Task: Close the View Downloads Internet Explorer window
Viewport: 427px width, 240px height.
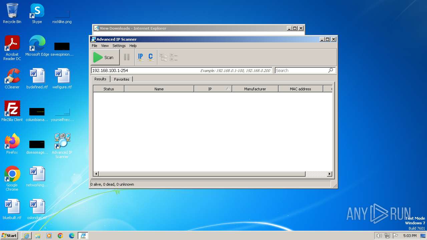Action: pos(301,28)
